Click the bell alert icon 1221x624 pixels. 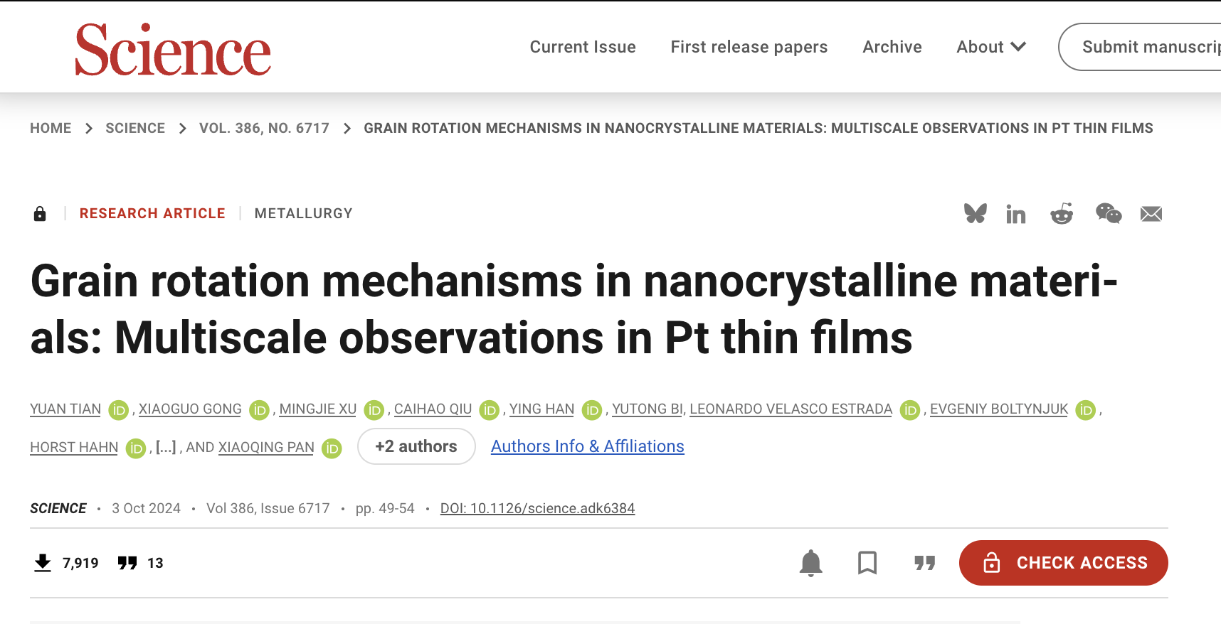[x=810, y=563]
